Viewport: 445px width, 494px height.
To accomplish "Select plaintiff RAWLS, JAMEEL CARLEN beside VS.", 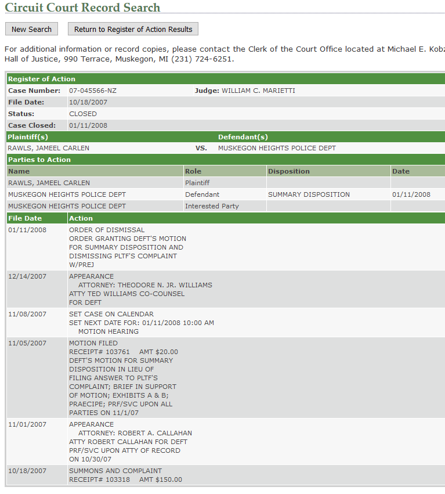I will pyautogui.click(x=49, y=148).
